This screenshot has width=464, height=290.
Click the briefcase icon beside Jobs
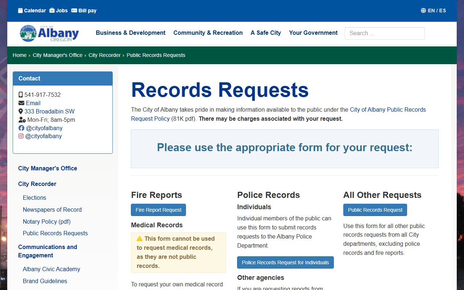(52, 11)
